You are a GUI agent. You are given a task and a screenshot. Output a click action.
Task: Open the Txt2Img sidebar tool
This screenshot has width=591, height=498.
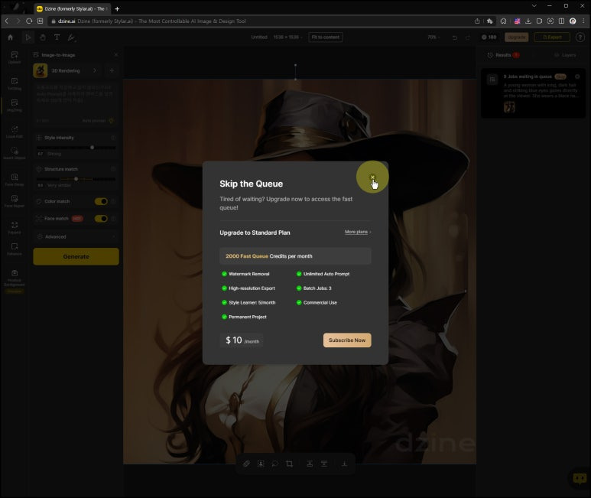pyautogui.click(x=15, y=83)
